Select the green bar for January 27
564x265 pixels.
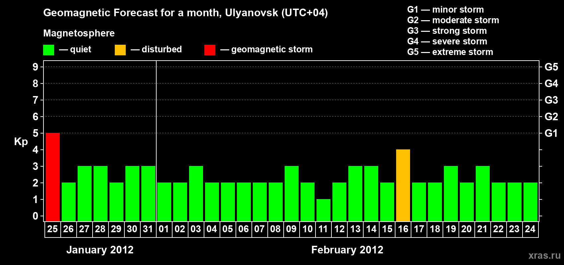pyautogui.click(x=85, y=193)
